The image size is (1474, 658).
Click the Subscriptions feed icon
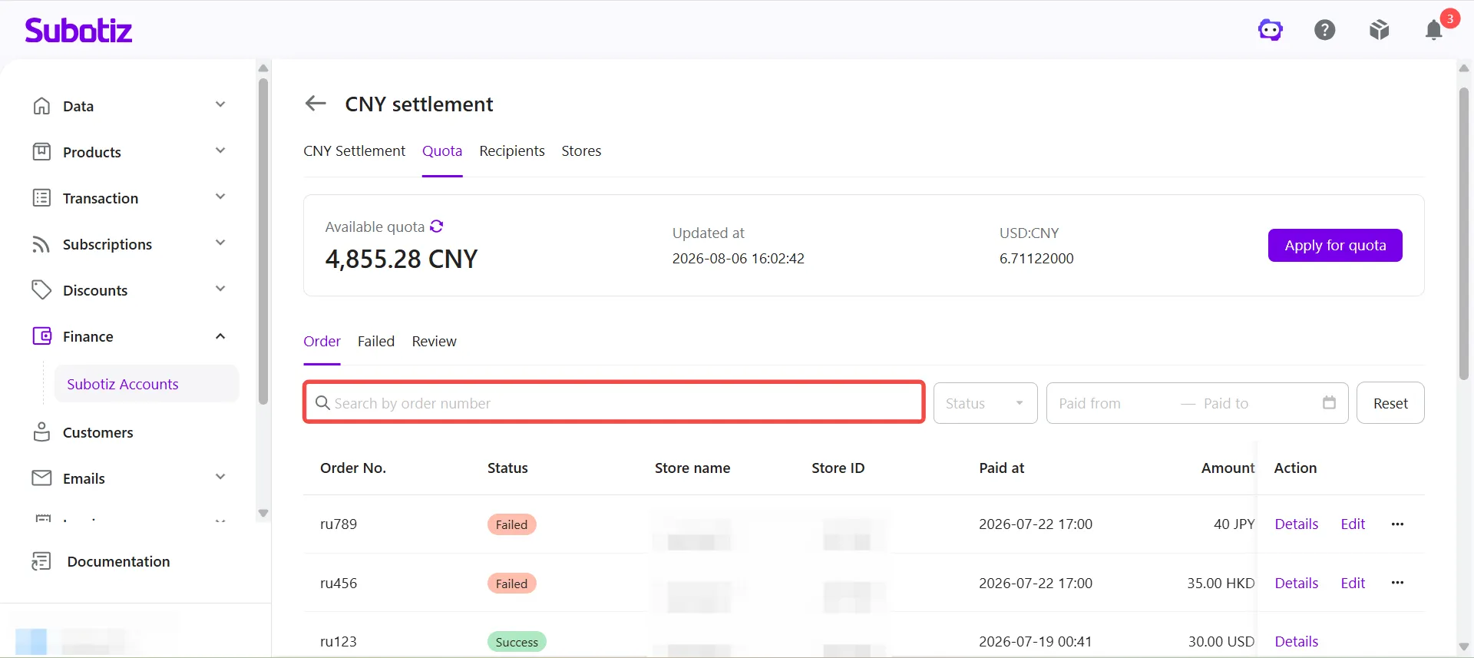(x=41, y=244)
